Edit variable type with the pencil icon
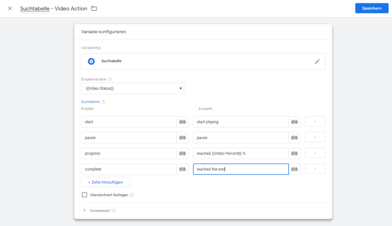Viewport: 392px width, 226px height. point(317,61)
